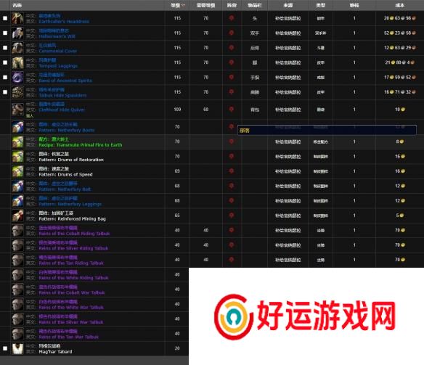Click the Cobalt War Talbuk mount icon
Screen dimensions: 424x365
pos(17,290)
